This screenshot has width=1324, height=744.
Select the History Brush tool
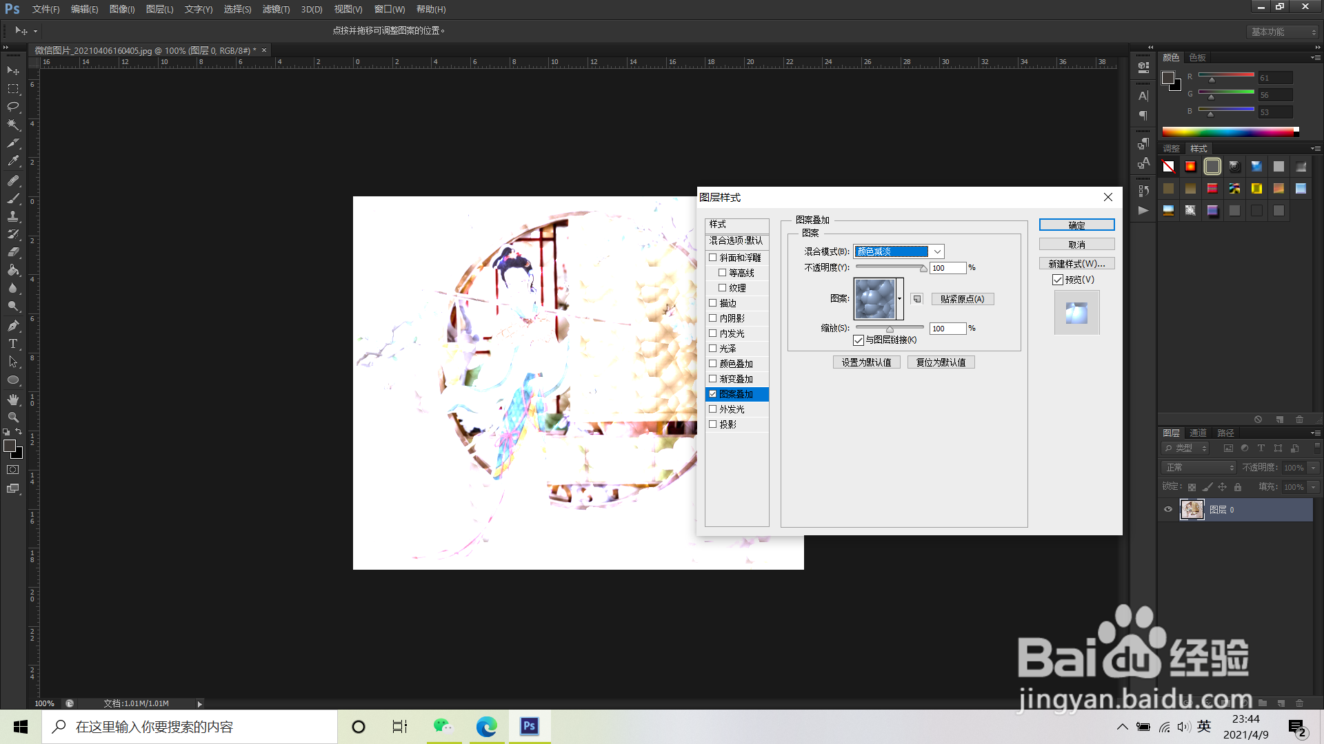click(13, 234)
